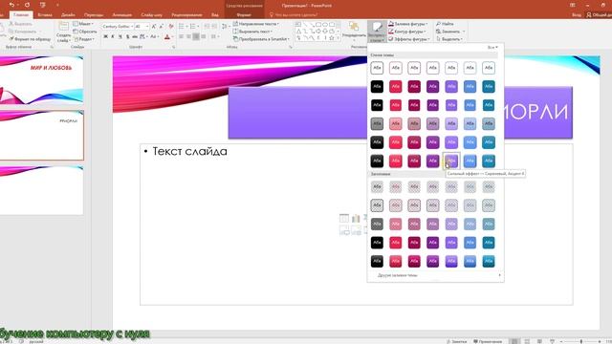The height and width of the screenshot is (344, 612).
Task: Apply hovered Сильный эффект Сиреневый Акцент 4 style
Action: [x=451, y=161]
